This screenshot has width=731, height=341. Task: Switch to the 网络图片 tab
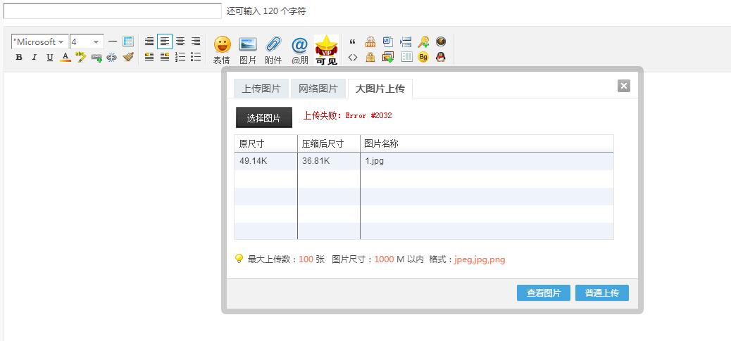(x=318, y=89)
